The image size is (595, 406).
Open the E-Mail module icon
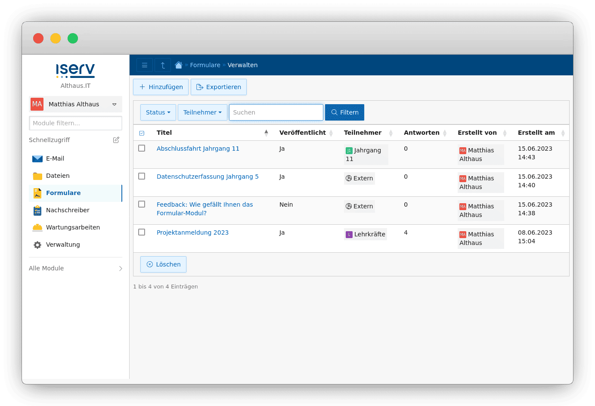point(37,158)
